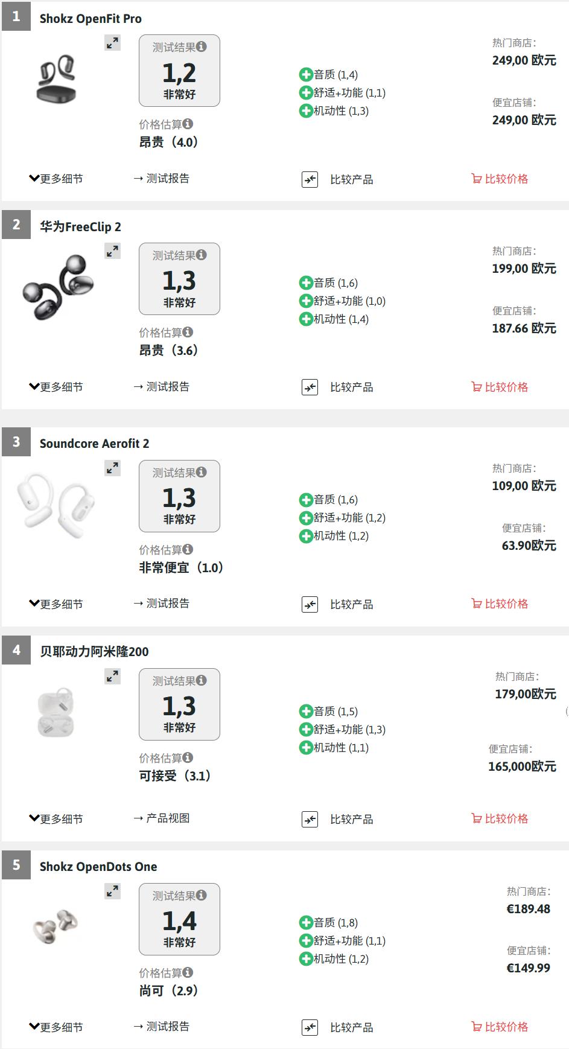569x1049 pixels.
Task: Open 测试报告 link for Shokz OpenFit Pro
Action: coord(161,179)
